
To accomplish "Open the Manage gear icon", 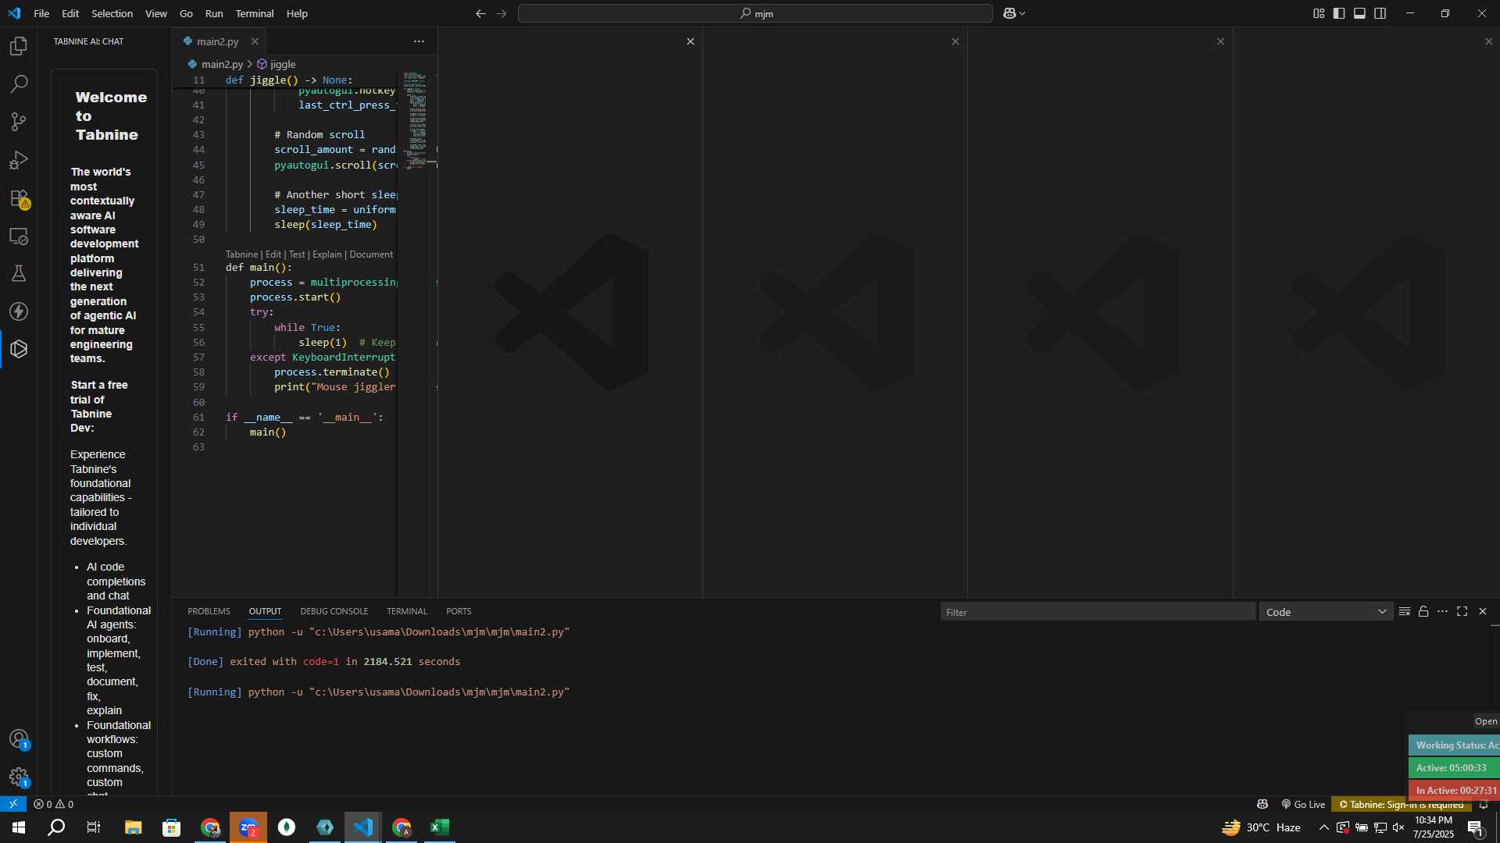I will 19,777.
